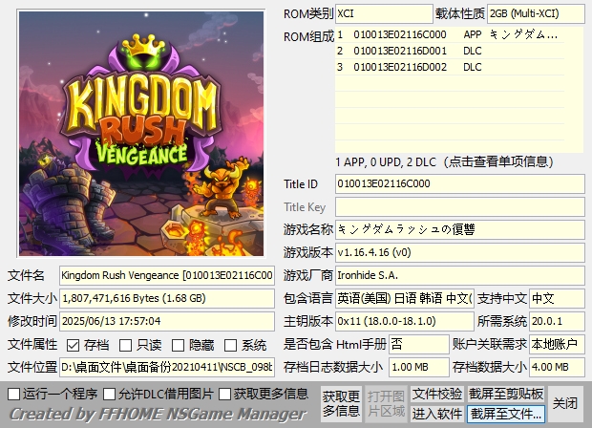Enable the 获取更多信息 checkbox

pyautogui.click(x=224, y=394)
